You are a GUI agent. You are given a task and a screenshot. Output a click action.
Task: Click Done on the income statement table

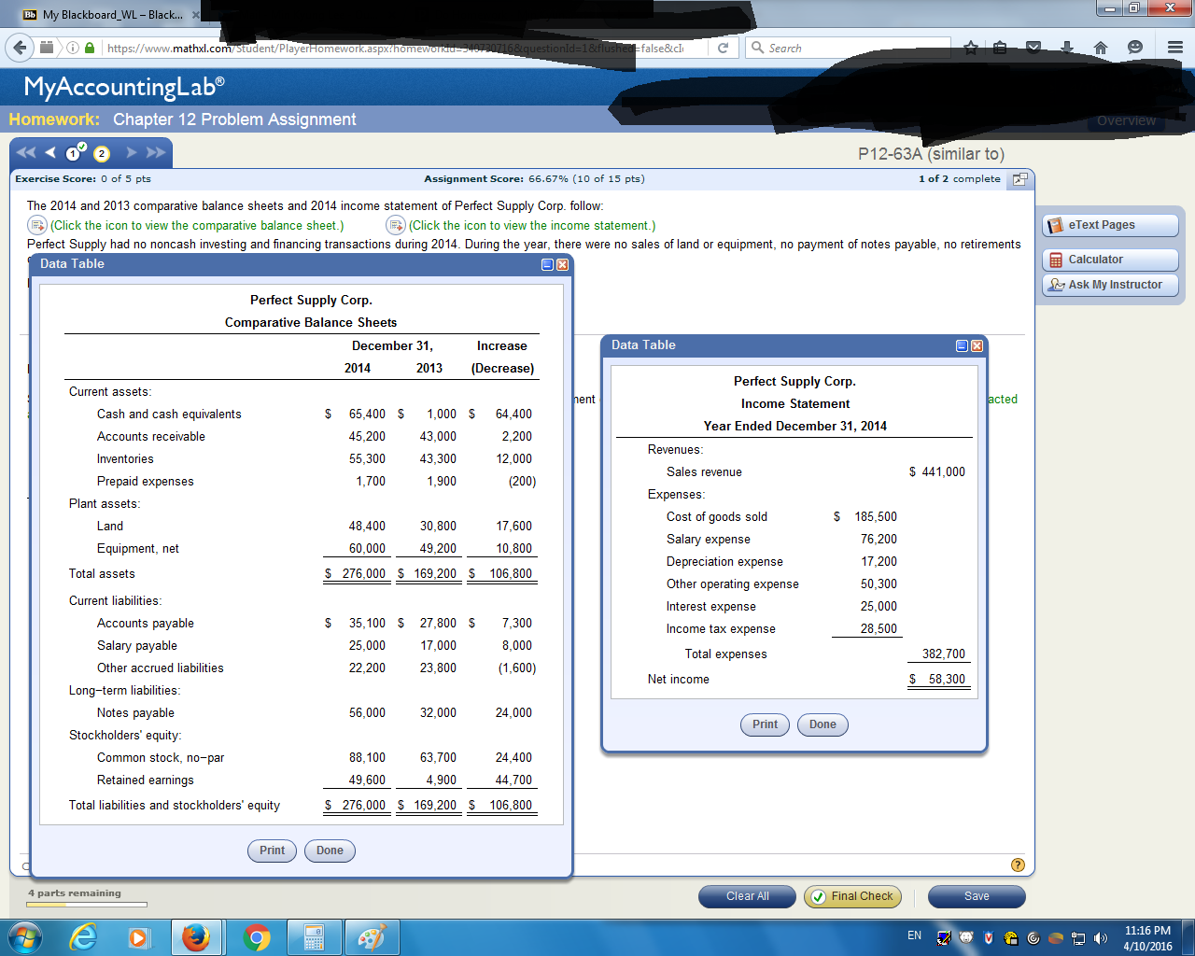[x=822, y=724]
